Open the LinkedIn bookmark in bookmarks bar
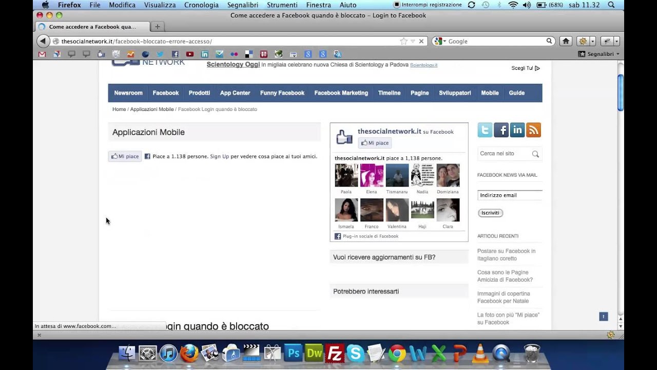The height and width of the screenshot is (370, 657). point(205,54)
